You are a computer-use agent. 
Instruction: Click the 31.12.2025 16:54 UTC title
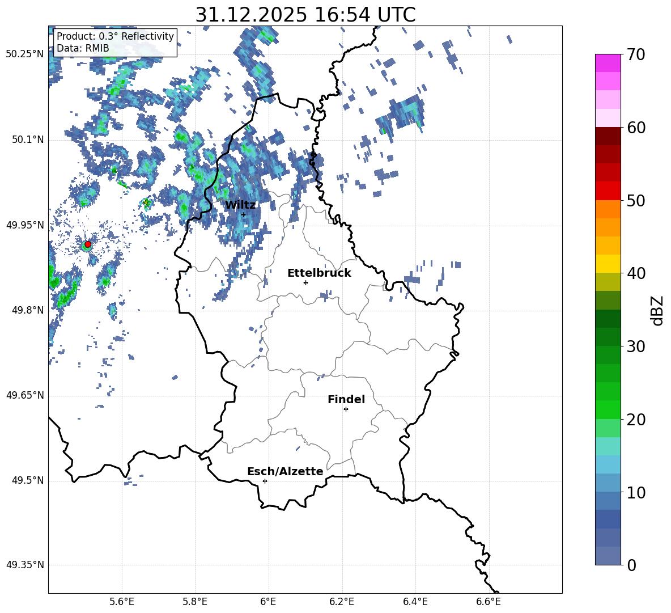pos(305,15)
